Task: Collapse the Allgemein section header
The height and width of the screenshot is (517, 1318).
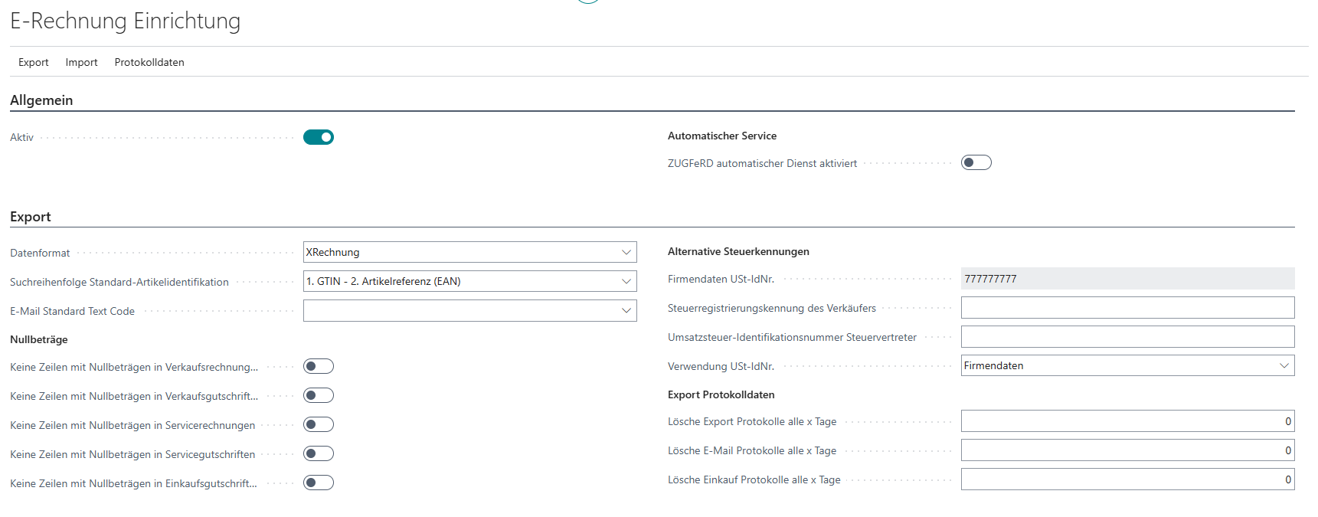Action: [41, 100]
